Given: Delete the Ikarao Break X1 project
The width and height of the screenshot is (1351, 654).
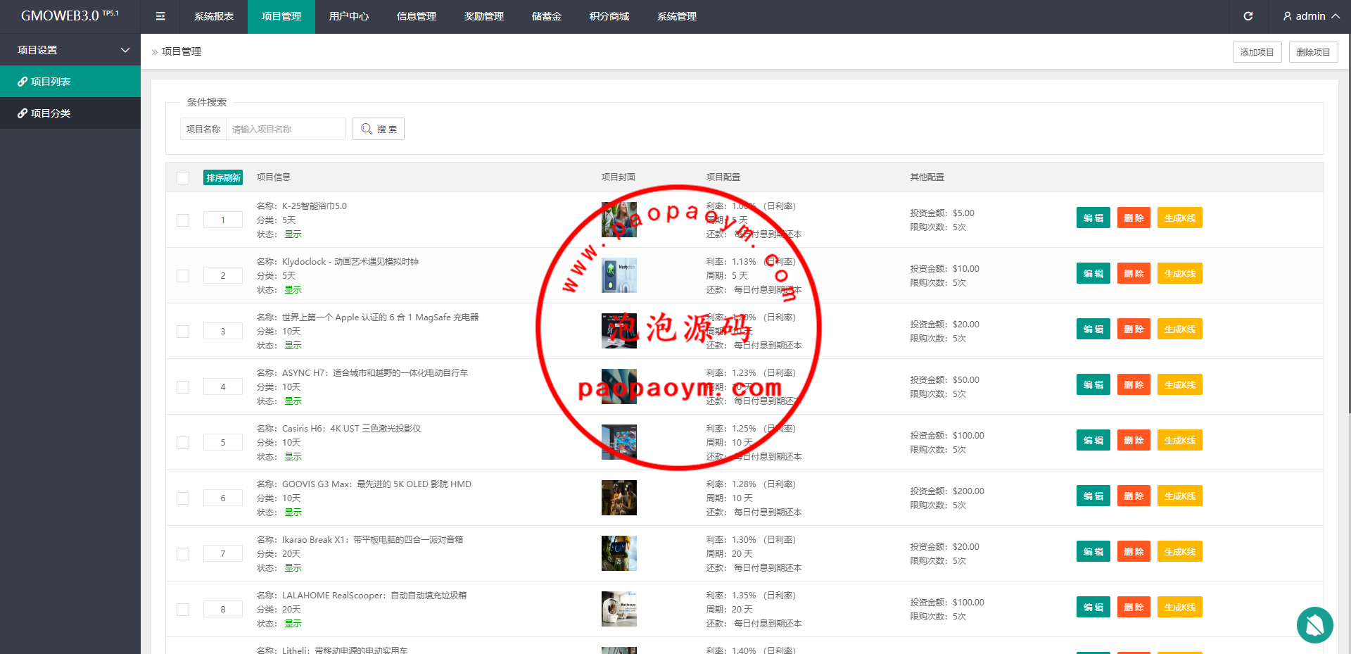Looking at the screenshot, I should (x=1134, y=551).
